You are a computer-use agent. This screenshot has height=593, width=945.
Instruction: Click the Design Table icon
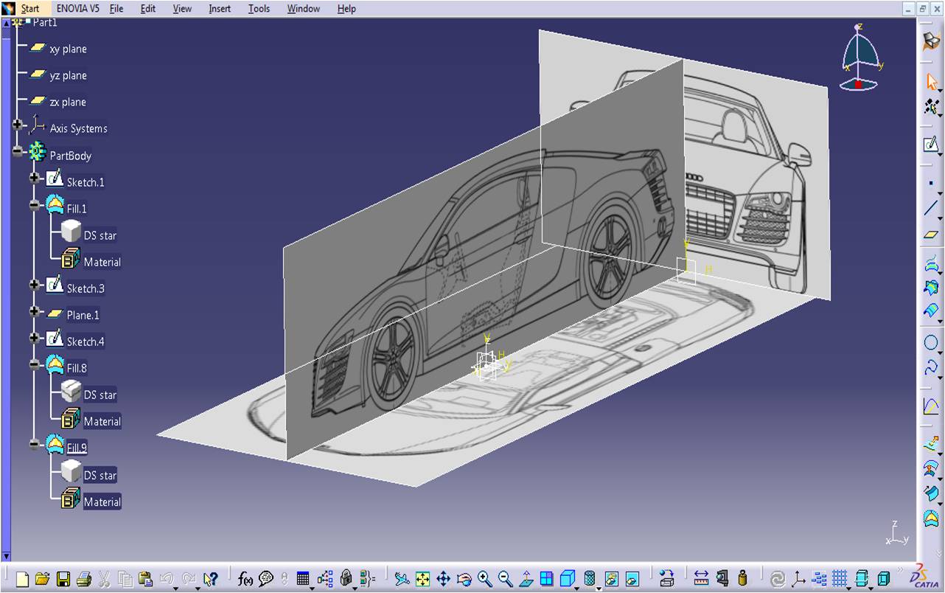coord(302,579)
